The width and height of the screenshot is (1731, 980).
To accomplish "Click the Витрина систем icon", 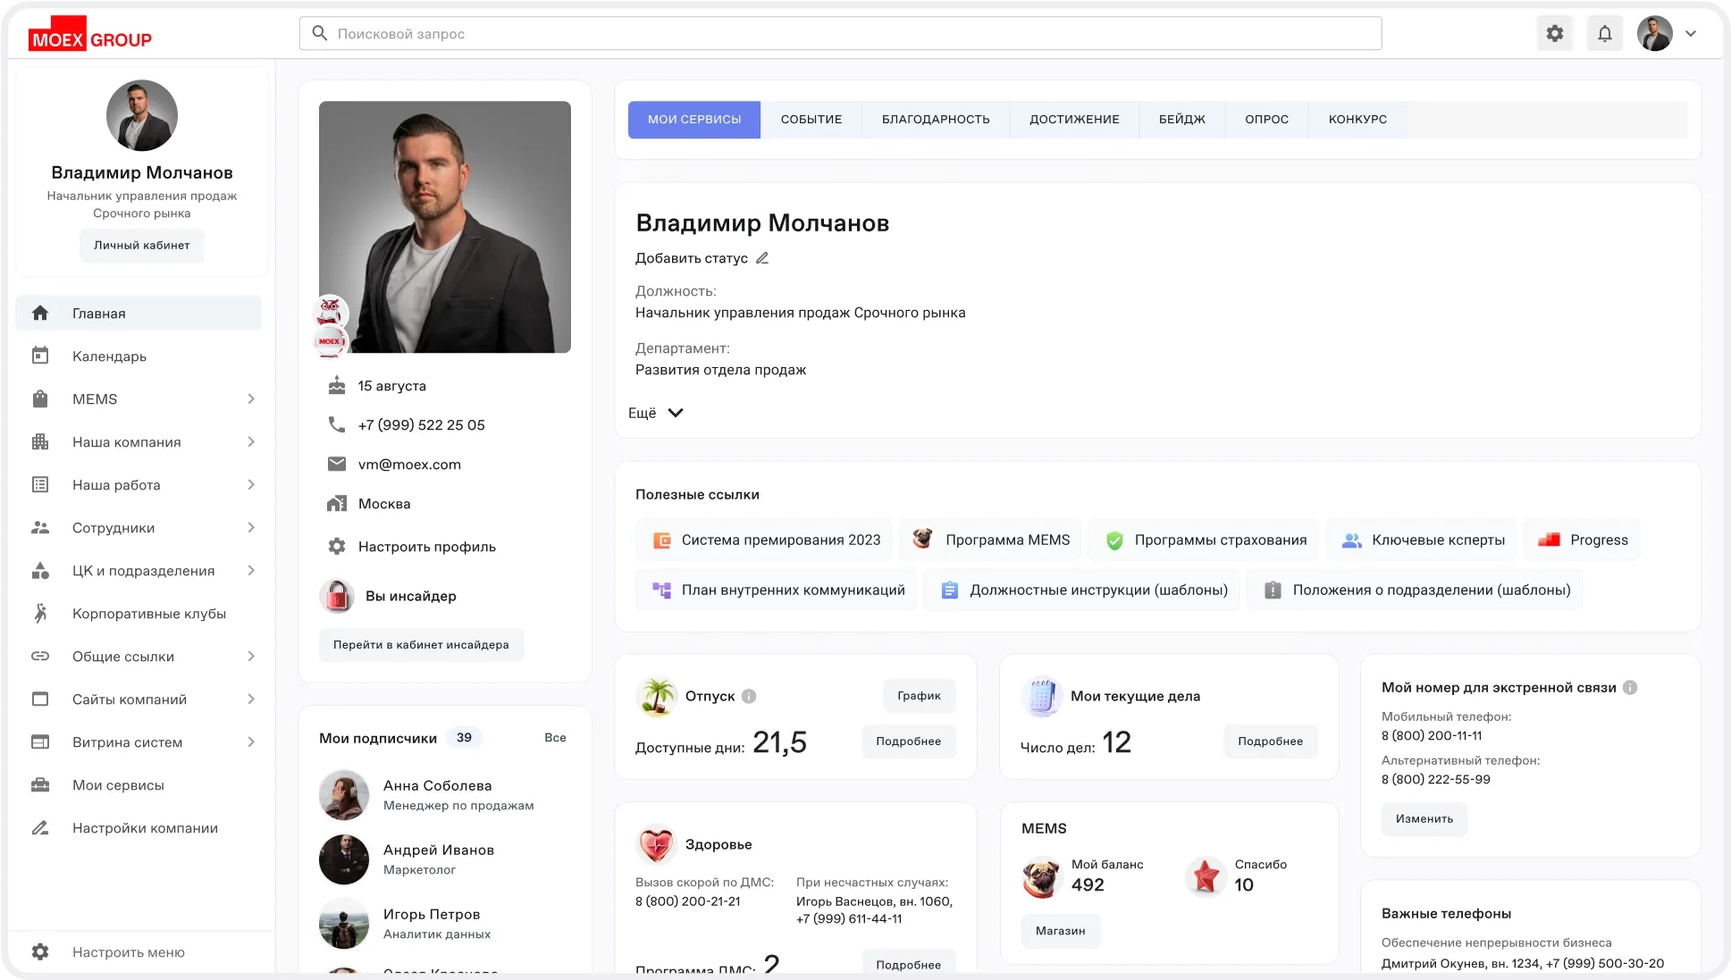I will (x=40, y=742).
